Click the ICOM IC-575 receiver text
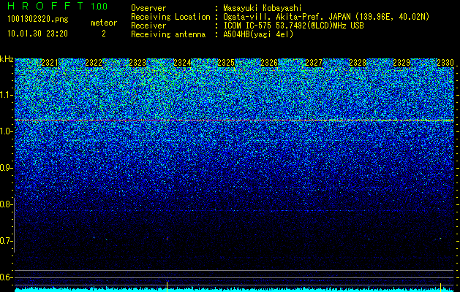Screen dimensions: 460x292 coord(293,26)
